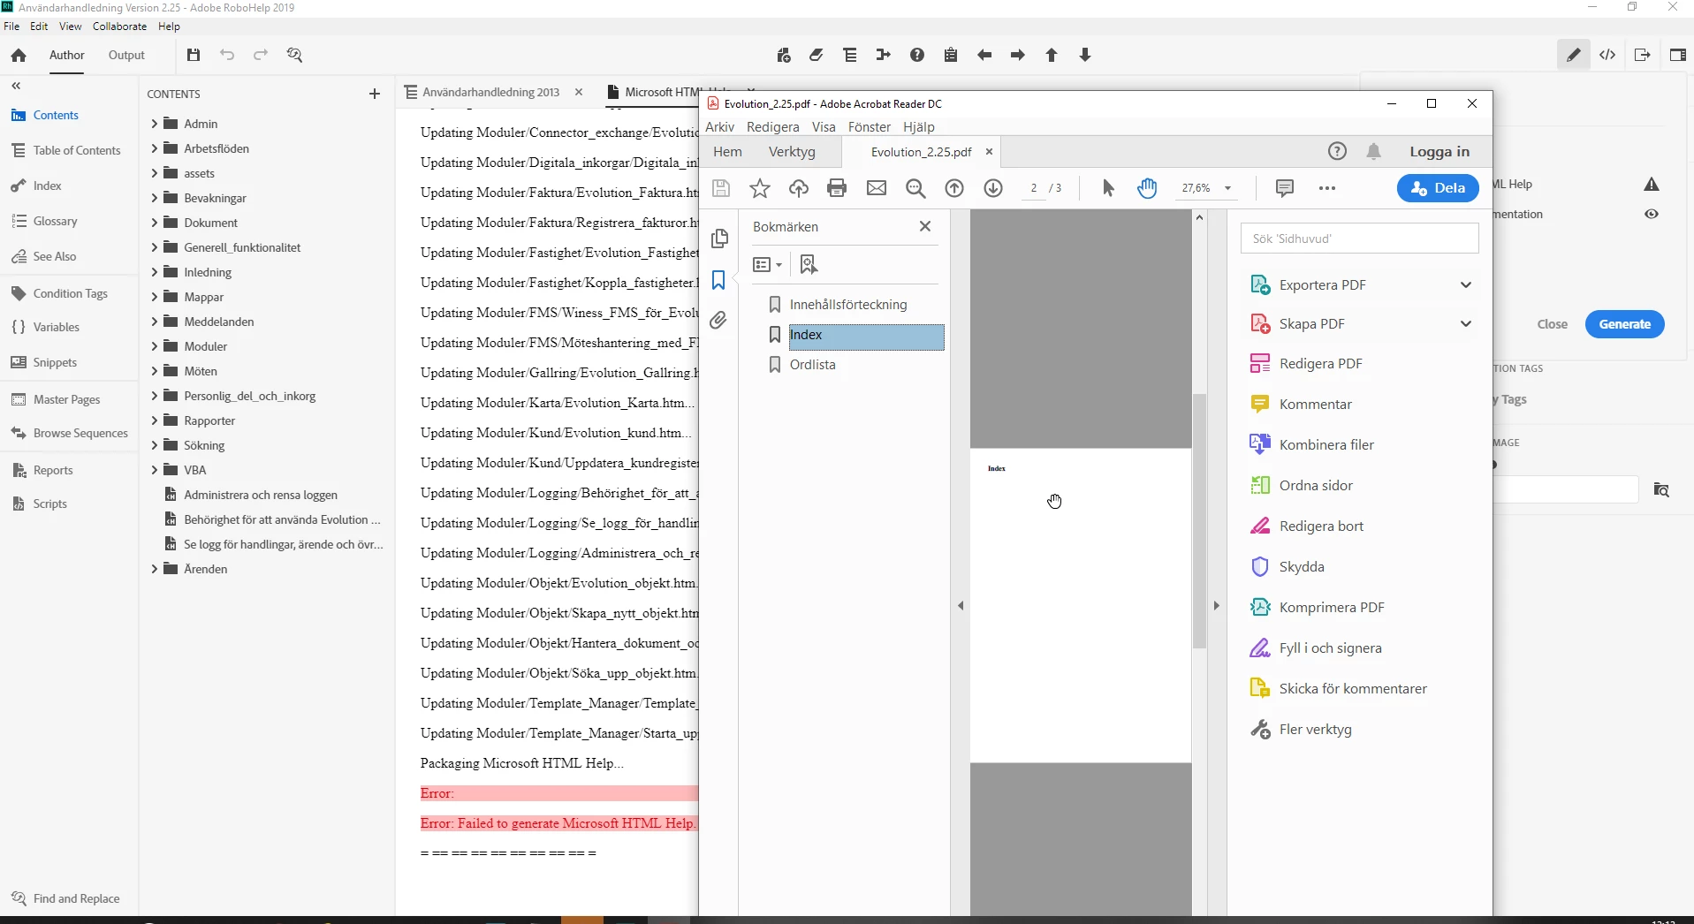Click the search magnifier icon in Acrobat

click(x=915, y=188)
